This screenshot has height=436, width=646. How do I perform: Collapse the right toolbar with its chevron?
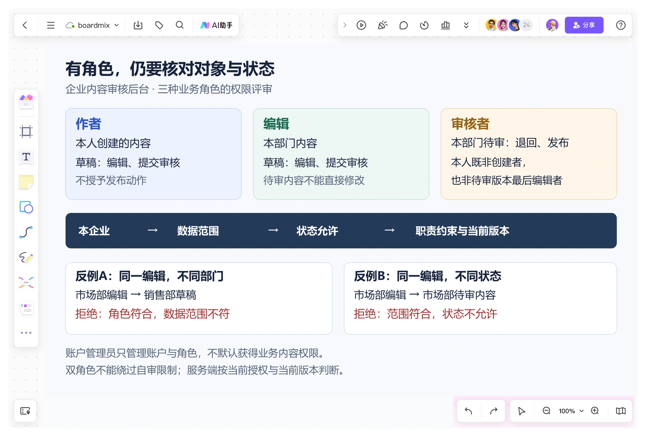point(345,25)
